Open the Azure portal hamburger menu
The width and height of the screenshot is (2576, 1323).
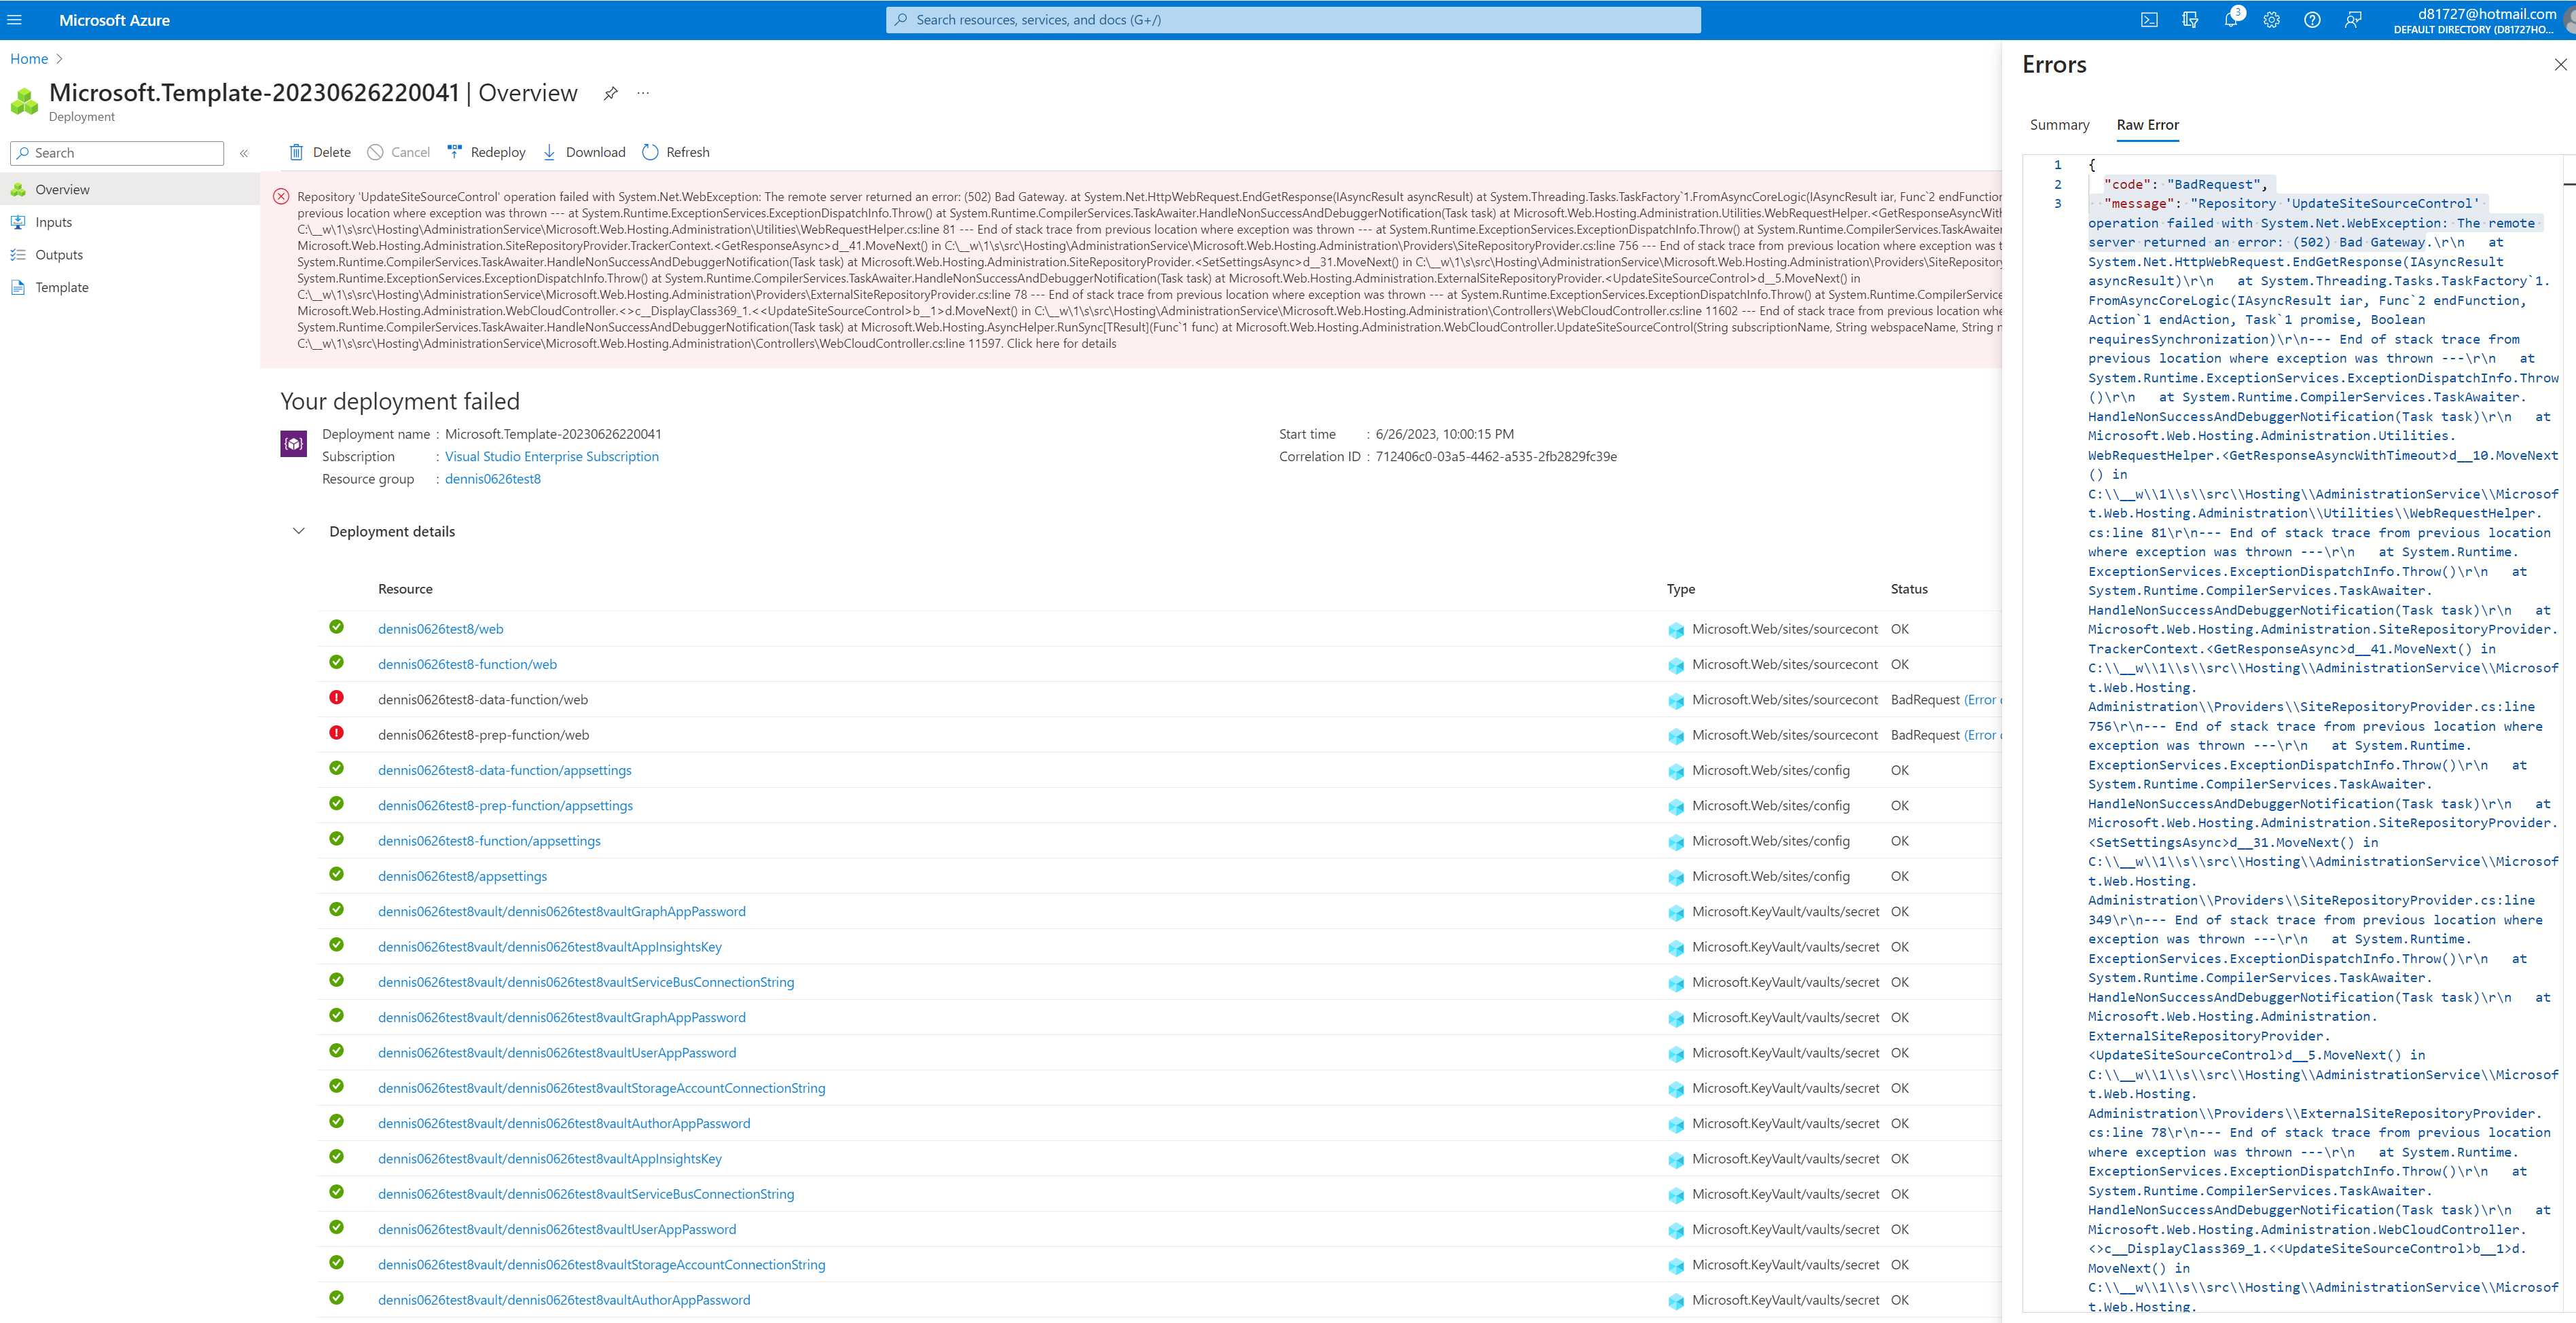click(x=15, y=19)
